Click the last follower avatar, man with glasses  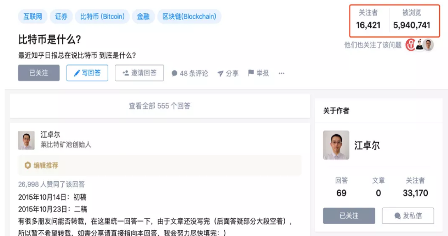428,44
